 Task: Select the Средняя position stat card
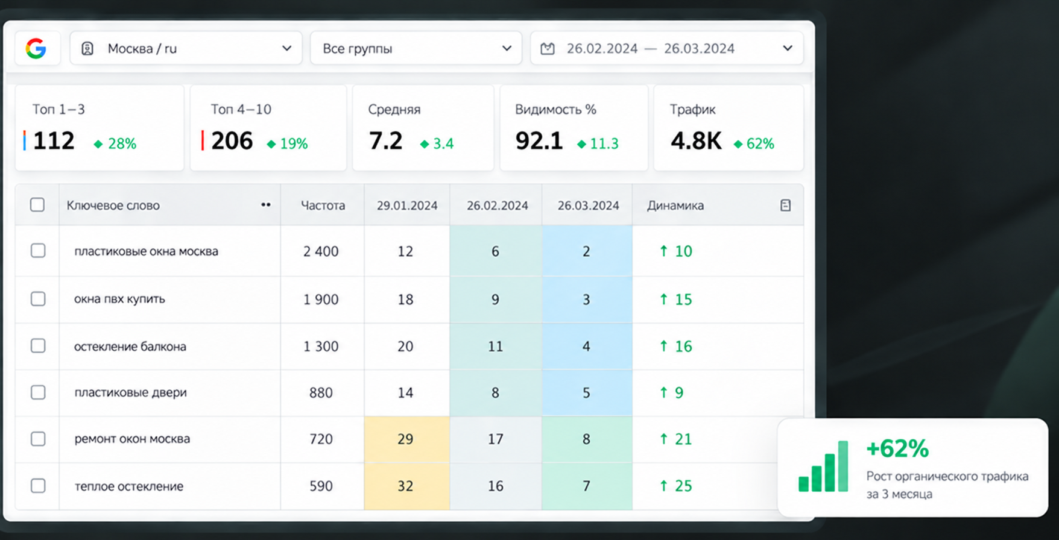423,128
